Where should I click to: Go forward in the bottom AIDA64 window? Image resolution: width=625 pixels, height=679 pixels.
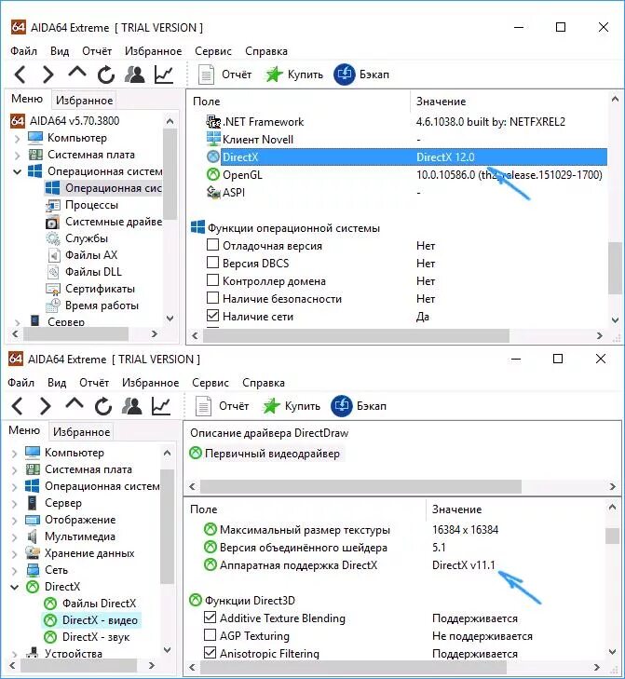coord(46,406)
